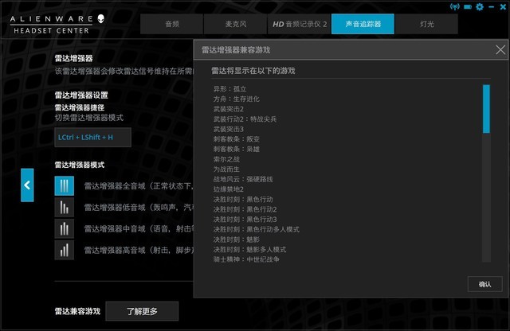Select the mid-range radar enhancer mode icon
Viewport: 510px width, 331px height.
coord(64,228)
